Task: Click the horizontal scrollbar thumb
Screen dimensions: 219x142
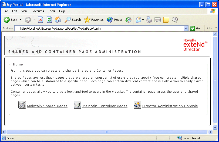Action: point(107,132)
